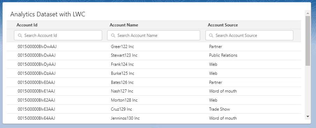The image size is (316, 128).
Task: Click Web source in the Morton128 row
Action: pos(213,100)
